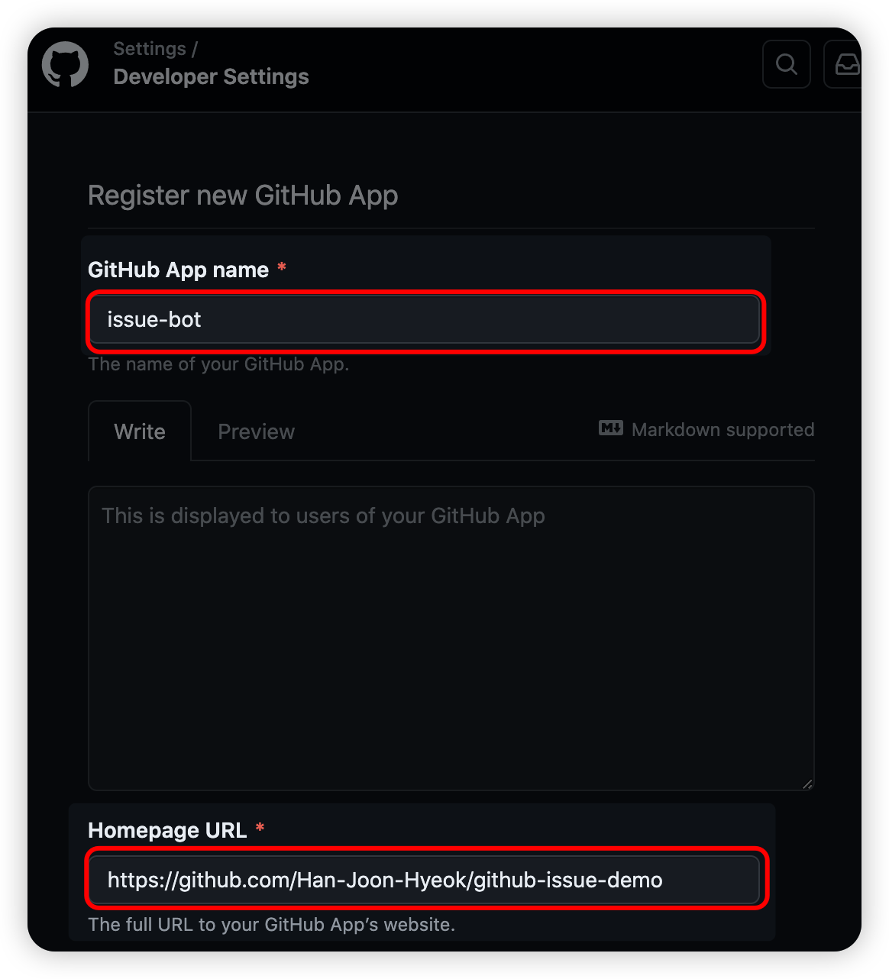This screenshot has height=979, width=889.
Task: Open the Developer Settings header link
Action: tap(211, 77)
